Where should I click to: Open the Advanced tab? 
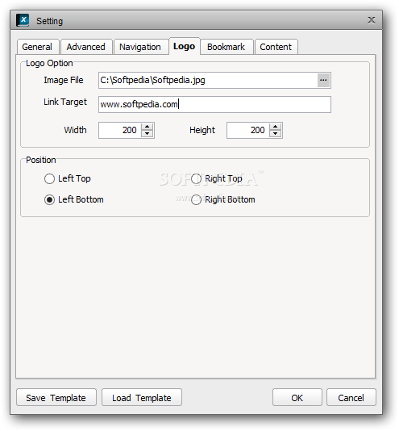[86, 47]
